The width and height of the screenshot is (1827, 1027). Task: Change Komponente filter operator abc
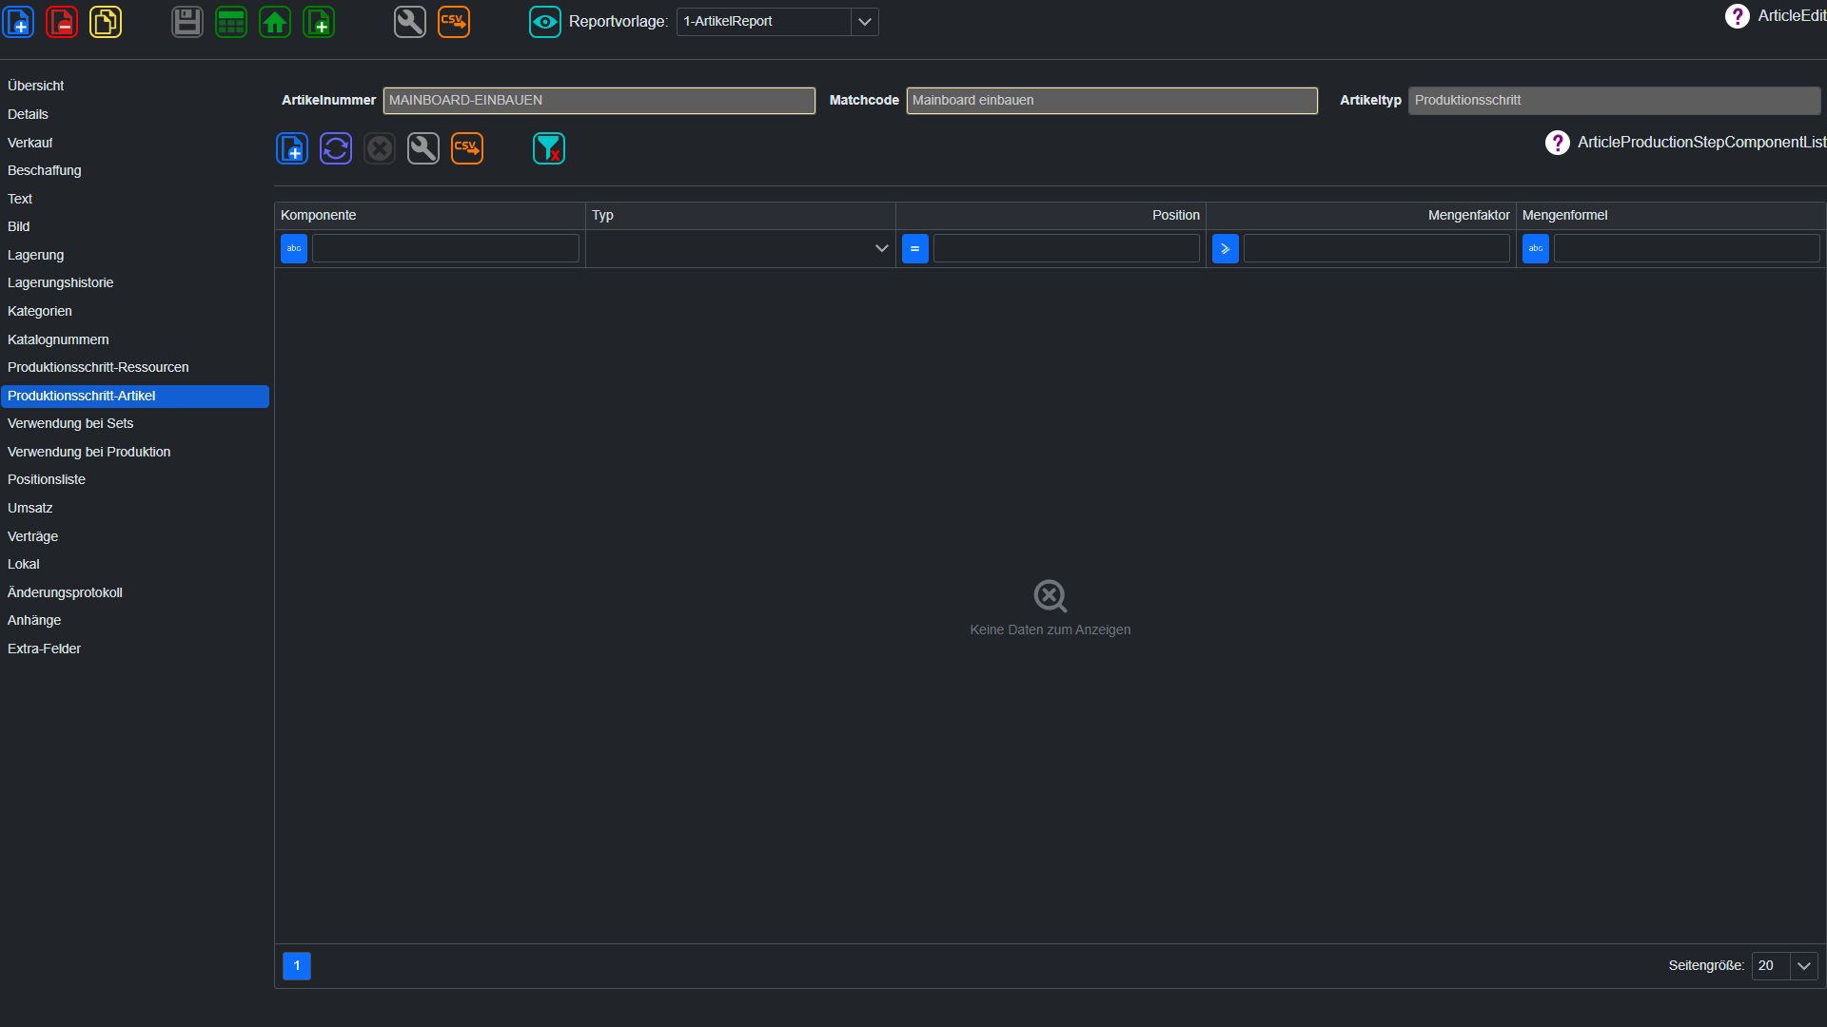click(x=294, y=248)
